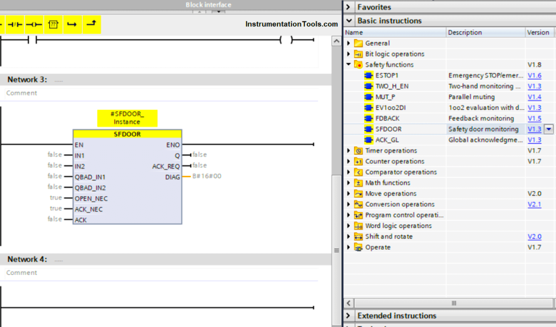Click the open branch toolbar icon

(x=72, y=24)
